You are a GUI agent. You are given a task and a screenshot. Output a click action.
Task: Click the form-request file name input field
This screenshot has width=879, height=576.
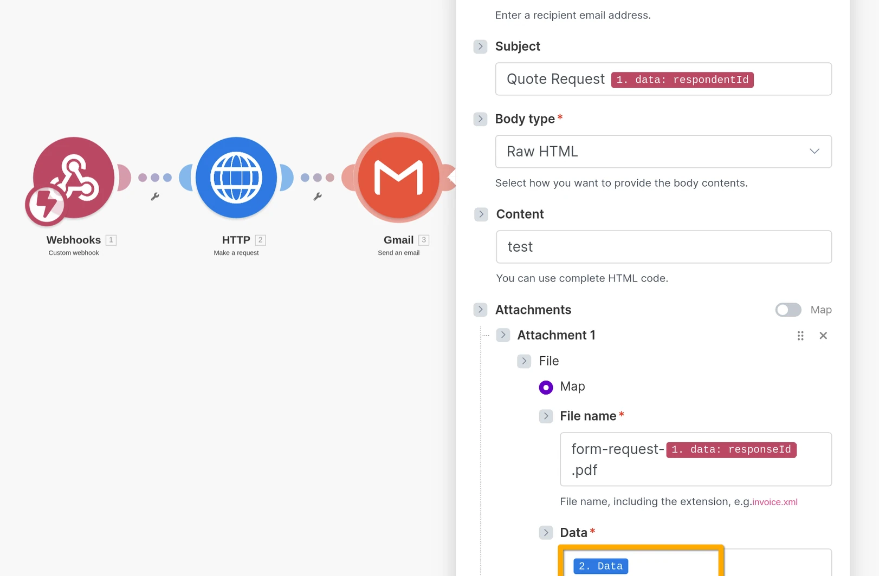pos(695,459)
